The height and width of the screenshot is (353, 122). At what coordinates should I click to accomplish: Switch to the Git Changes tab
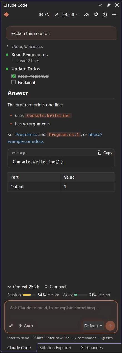click(x=91, y=348)
